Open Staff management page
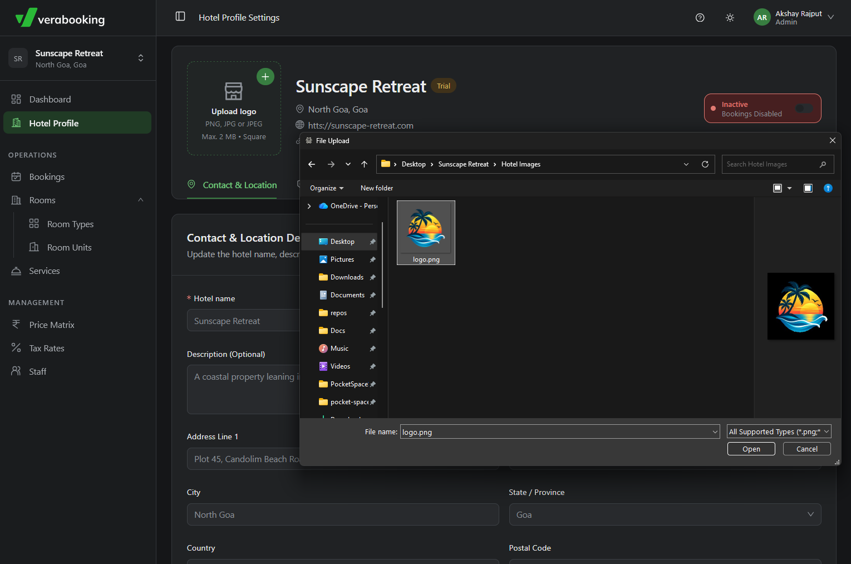 [x=77, y=372]
